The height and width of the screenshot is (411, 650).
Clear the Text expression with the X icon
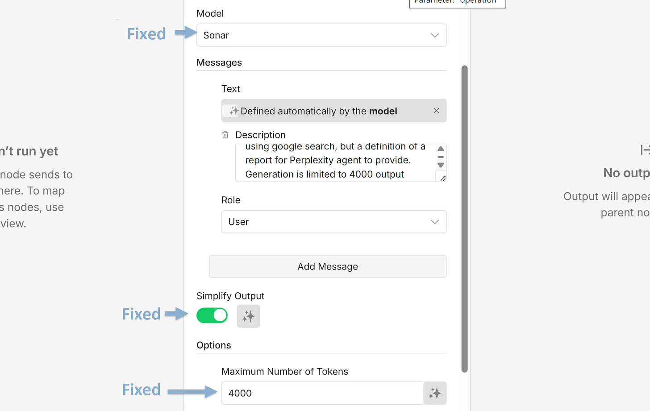coord(436,111)
